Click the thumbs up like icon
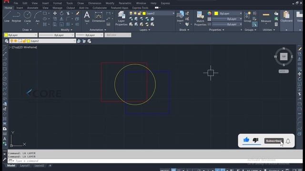 click(246, 140)
